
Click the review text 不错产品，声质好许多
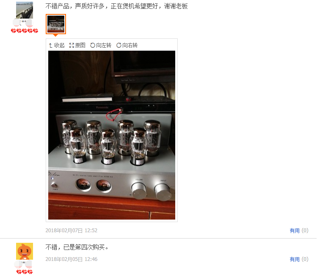tap(75, 6)
